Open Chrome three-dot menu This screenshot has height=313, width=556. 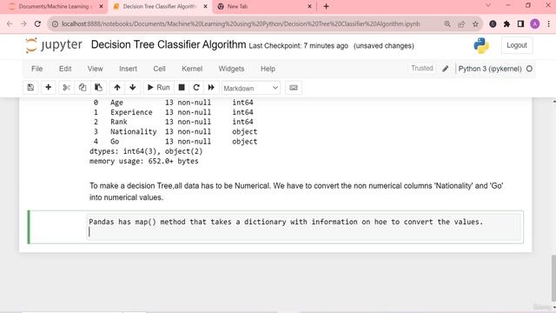[x=548, y=23]
